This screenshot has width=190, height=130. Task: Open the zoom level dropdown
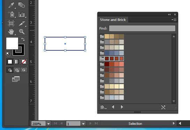48,124
